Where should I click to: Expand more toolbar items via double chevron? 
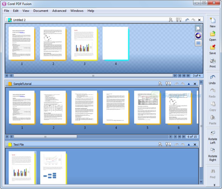(x=214, y=185)
